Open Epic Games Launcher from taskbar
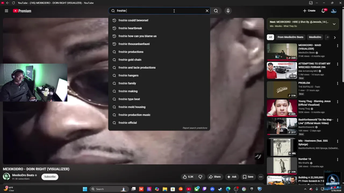The width and height of the screenshot is (344, 193). (252, 189)
